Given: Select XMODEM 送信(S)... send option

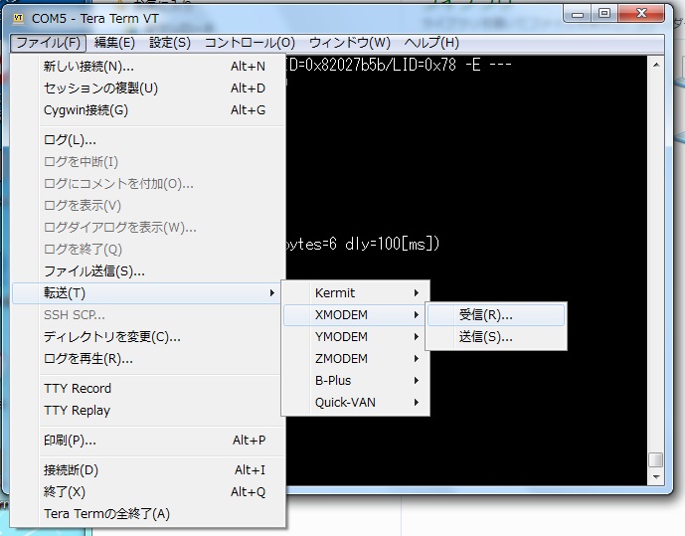Looking at the screenshot, I should (496, 337).
